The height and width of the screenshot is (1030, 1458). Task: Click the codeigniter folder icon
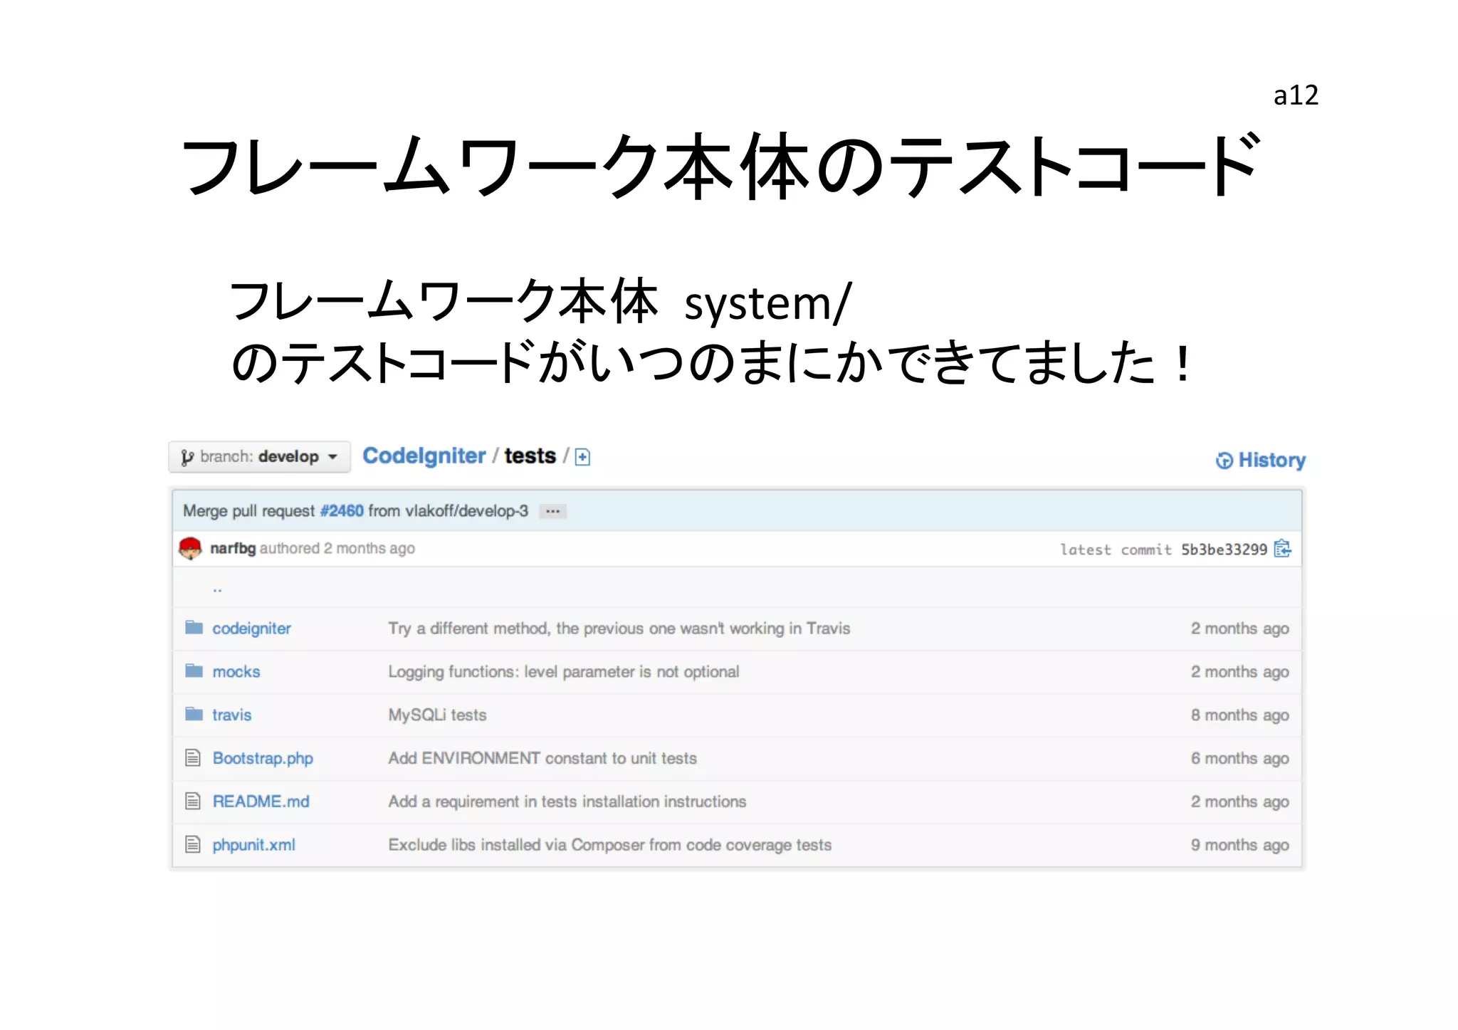coord(194,627)
